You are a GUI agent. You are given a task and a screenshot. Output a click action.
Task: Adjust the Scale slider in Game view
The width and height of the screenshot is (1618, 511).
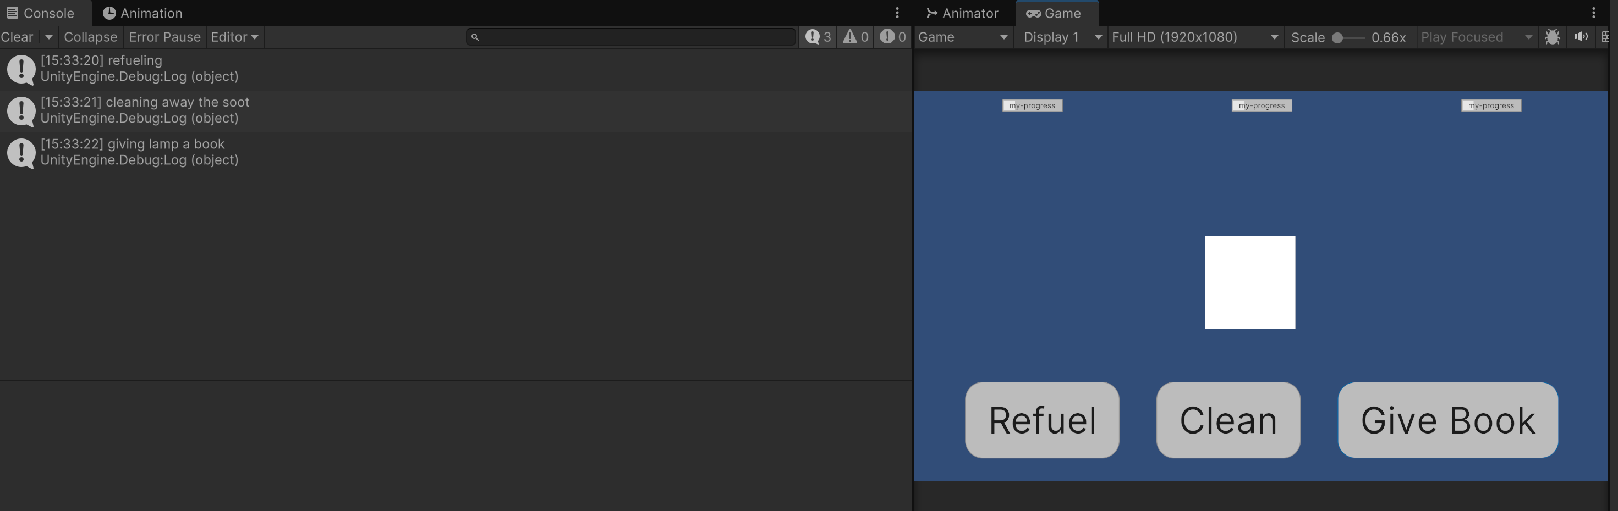1348,37
